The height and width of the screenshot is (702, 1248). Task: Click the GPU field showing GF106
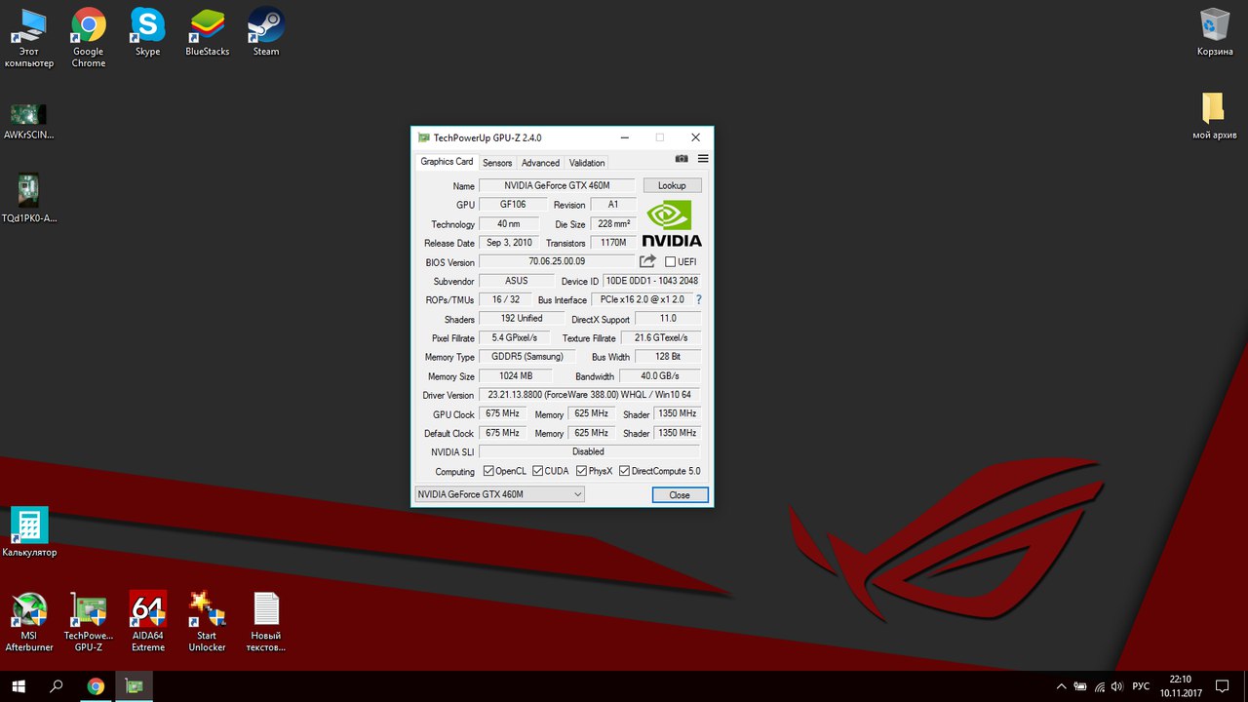pos(513,205)
